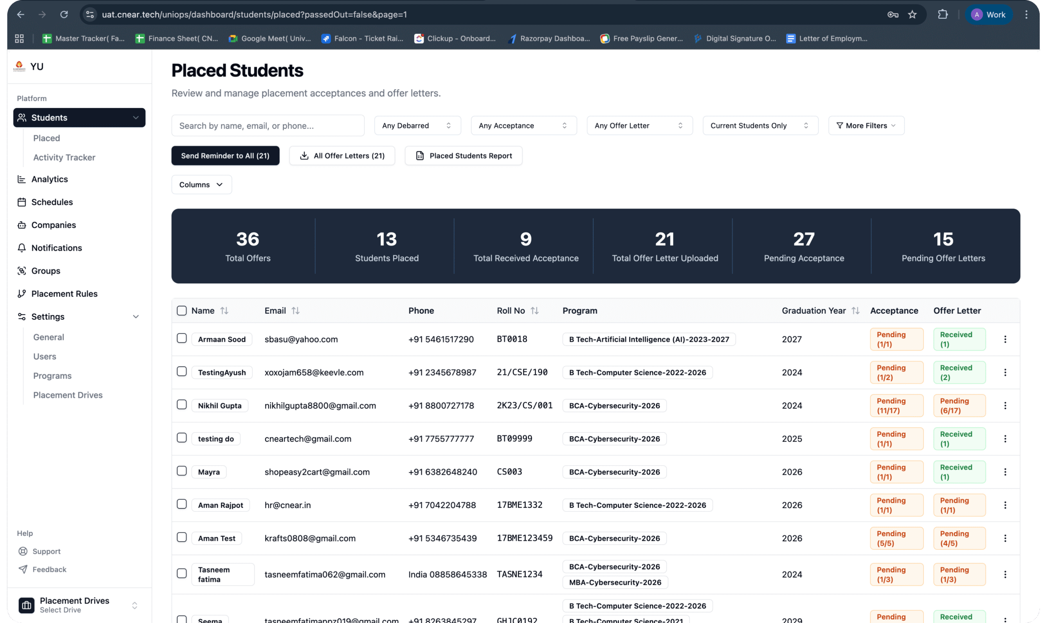The height and width of the screenshot is (623, 1047).
Task: Go to Placement Rules in the sidebar
Action: [64, 294]
